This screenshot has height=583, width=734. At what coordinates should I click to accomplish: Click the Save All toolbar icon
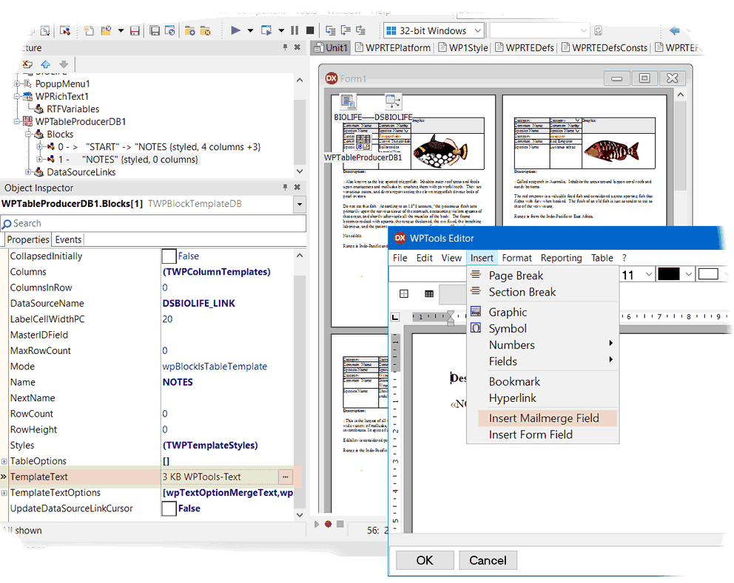(155, 30)
